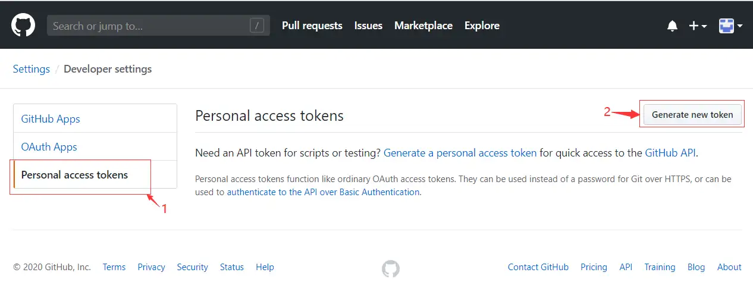The height and width of the screenshot is (288, 753).
Task: Select OAuth Apps in the sidebar
Action: click(x=49, y=147)
